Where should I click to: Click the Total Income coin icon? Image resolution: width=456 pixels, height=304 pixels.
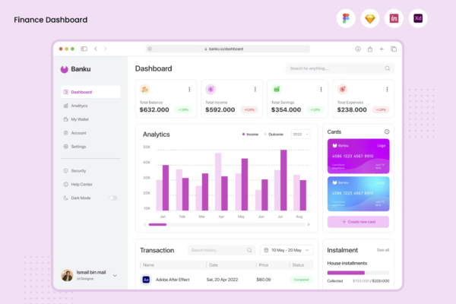tap(211, 90)
